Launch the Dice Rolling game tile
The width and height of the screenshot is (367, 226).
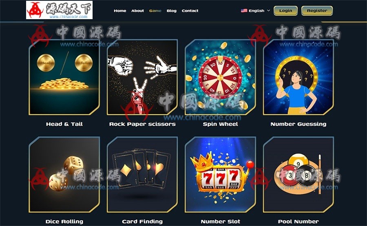(x=64, y=175)
